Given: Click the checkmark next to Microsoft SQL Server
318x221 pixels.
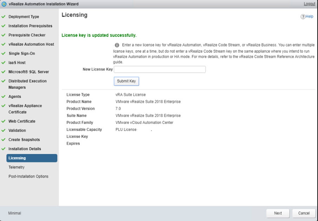Looking at the screenshot, I should (x=3, y=72).
